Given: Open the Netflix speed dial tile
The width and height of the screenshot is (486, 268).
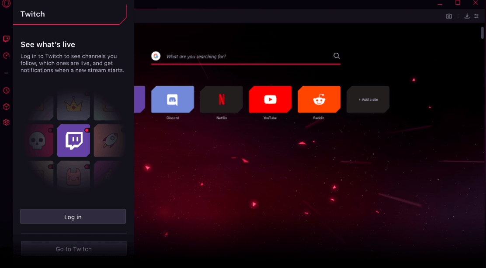Looking at the screenshot, I should [x=221, y=99].
